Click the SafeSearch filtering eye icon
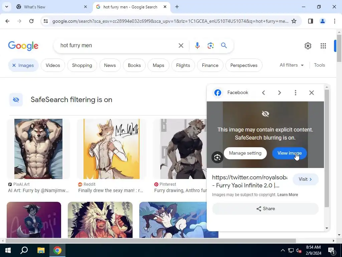 click(x=16, y=100)
